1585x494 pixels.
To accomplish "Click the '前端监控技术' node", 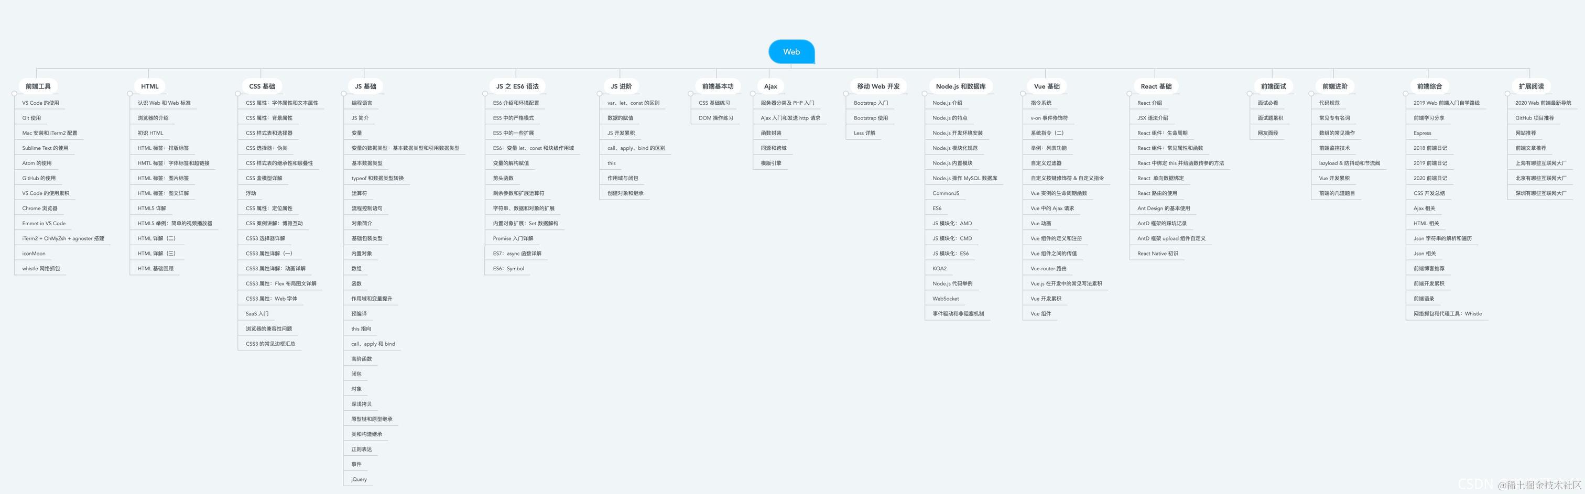I will [x=1334, y=148].
